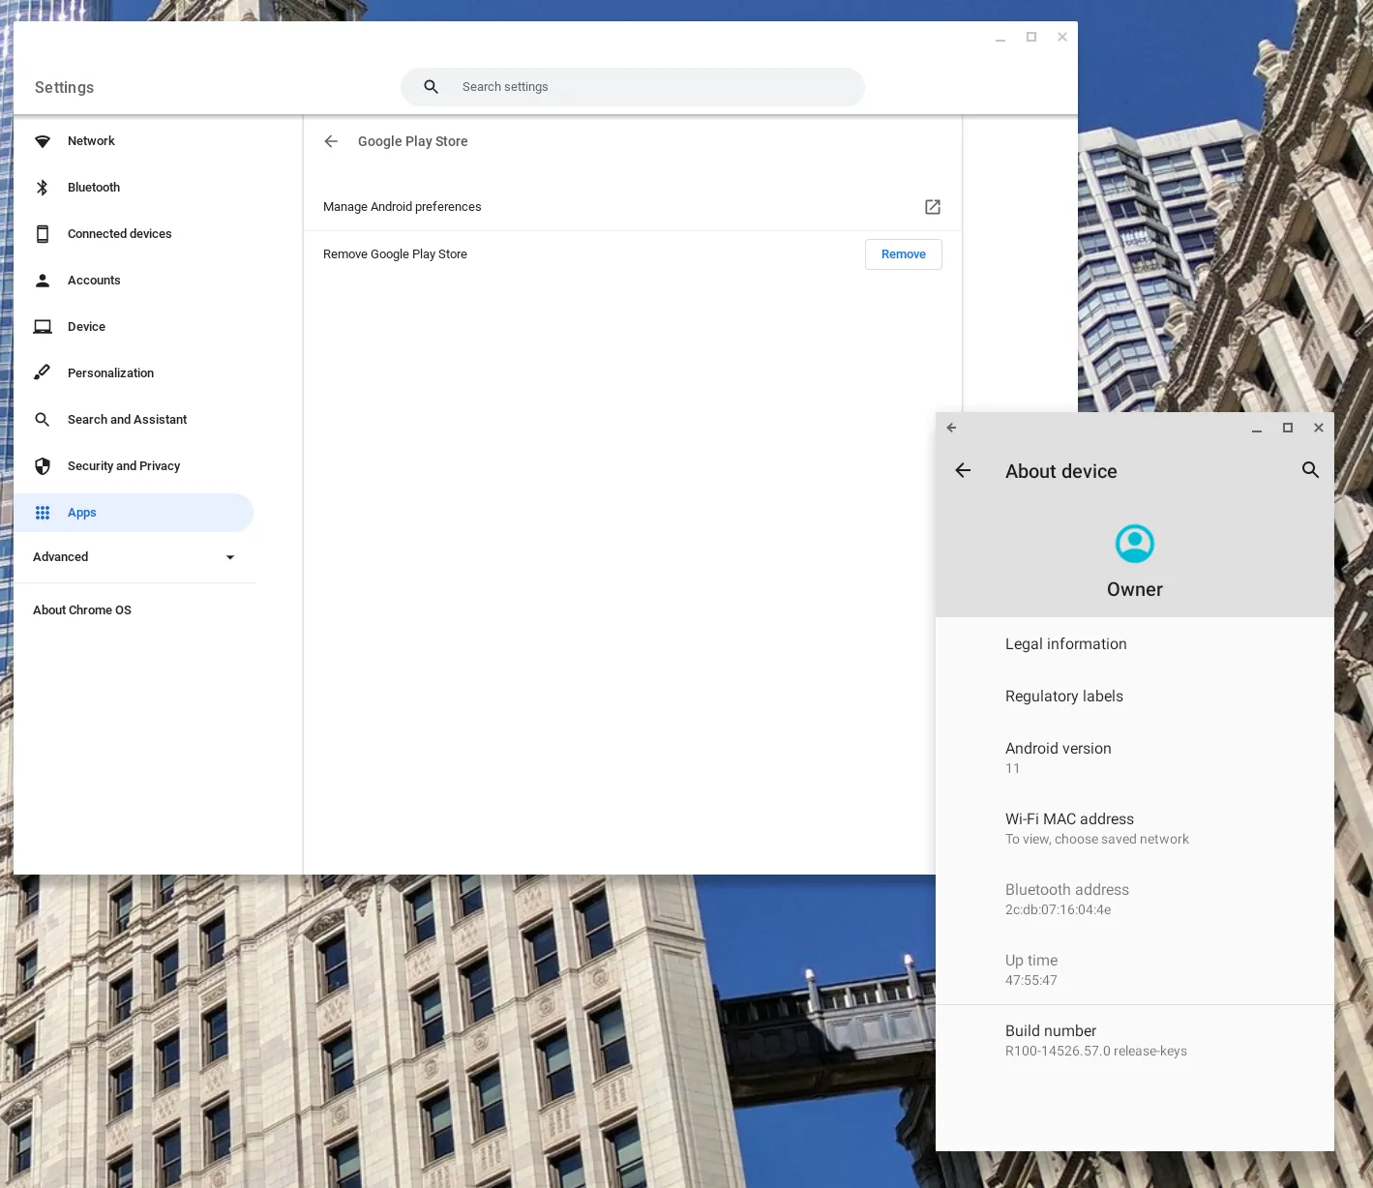
Task: Open Wi-Fi MAC address entry
Action: pyautogui.click(x=1135, y=828)
